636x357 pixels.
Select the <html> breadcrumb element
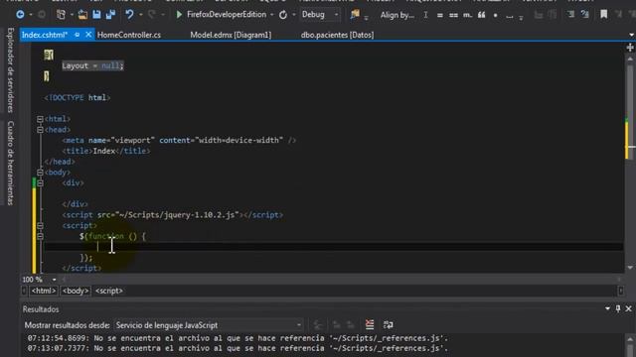click(44, 291)
